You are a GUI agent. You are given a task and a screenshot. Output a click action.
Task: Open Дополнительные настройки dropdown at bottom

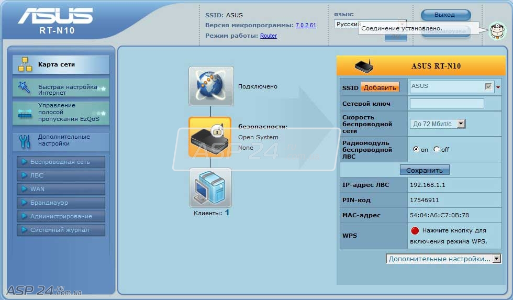pos(443,259)
